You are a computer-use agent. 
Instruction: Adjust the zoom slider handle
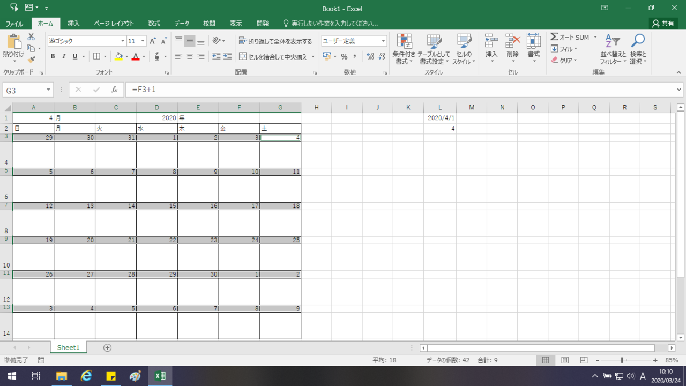(x=622, y=360)
